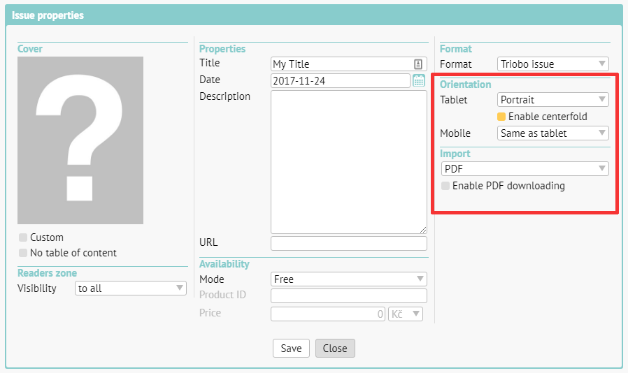Open the date picker calendar icon
This screenshot has height=373, width=628.
418,80
